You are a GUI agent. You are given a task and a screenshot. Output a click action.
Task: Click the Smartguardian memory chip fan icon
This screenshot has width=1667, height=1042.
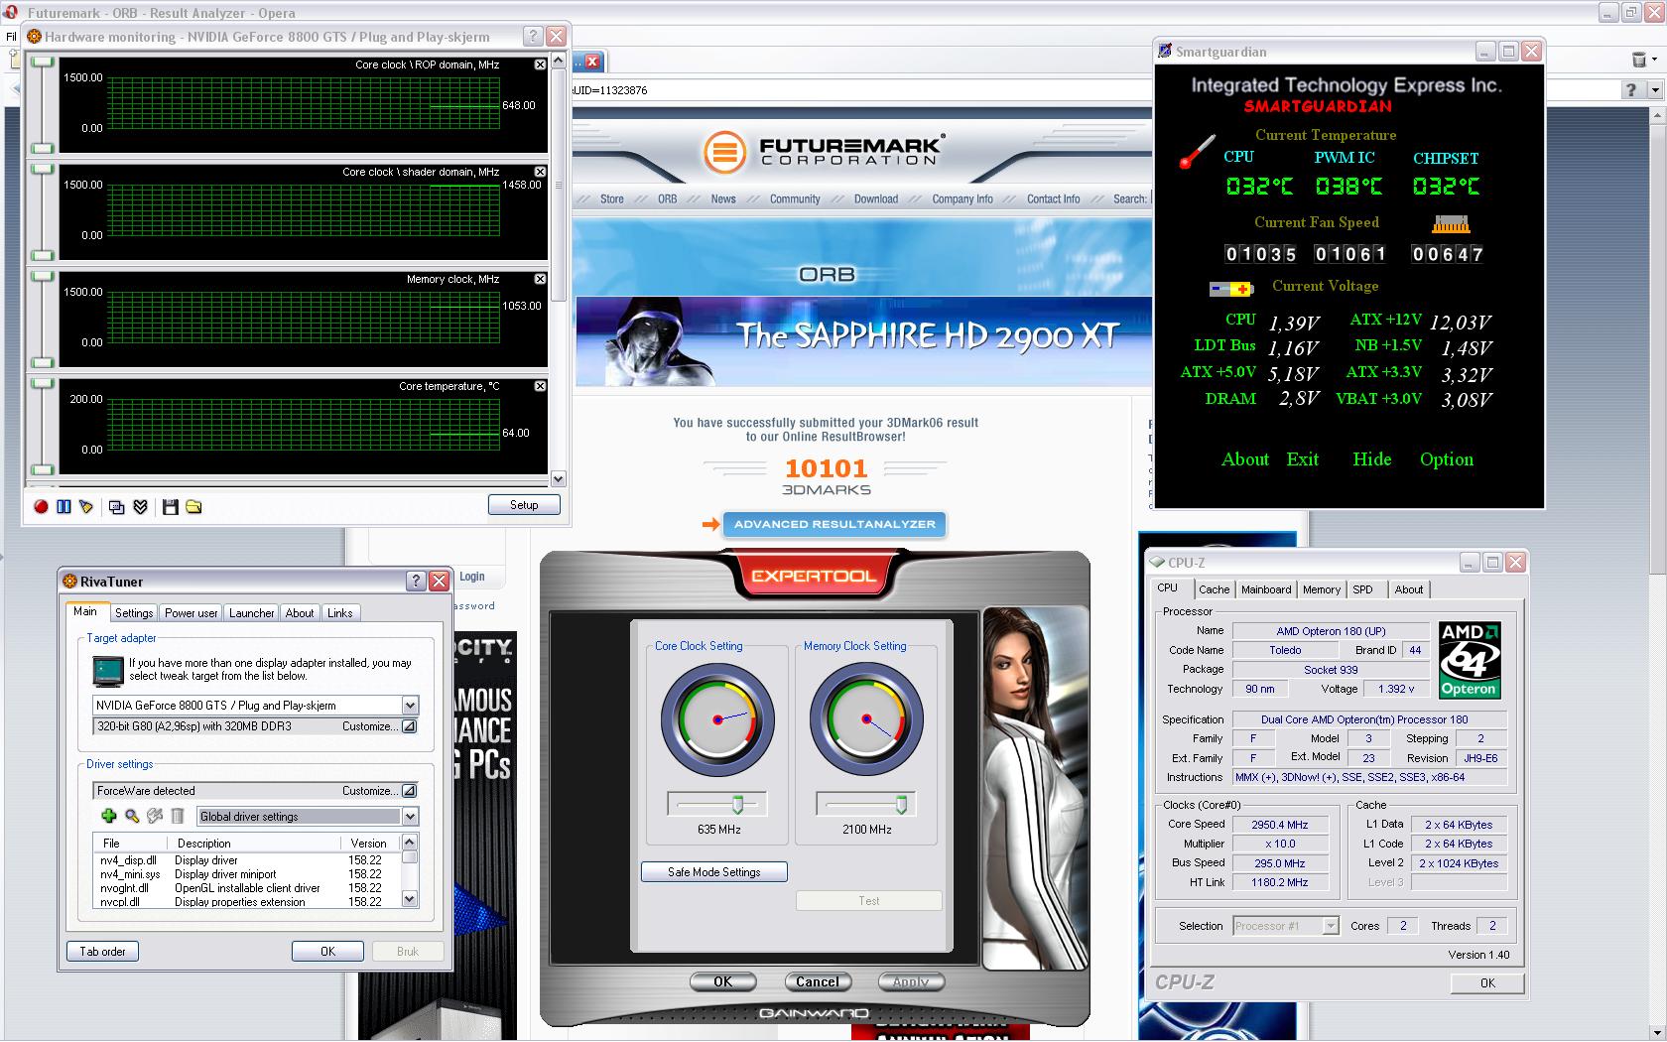click(1450, 224)
